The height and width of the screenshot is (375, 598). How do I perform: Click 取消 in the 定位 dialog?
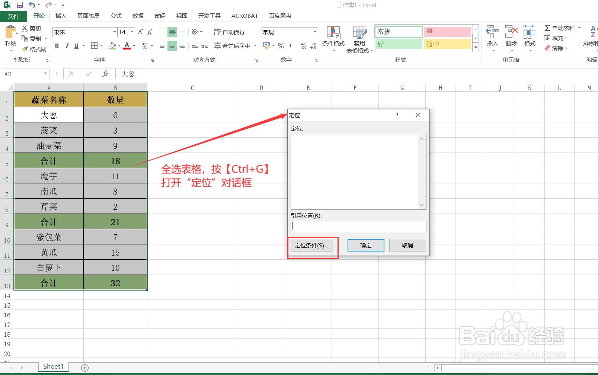coord(407,246)
